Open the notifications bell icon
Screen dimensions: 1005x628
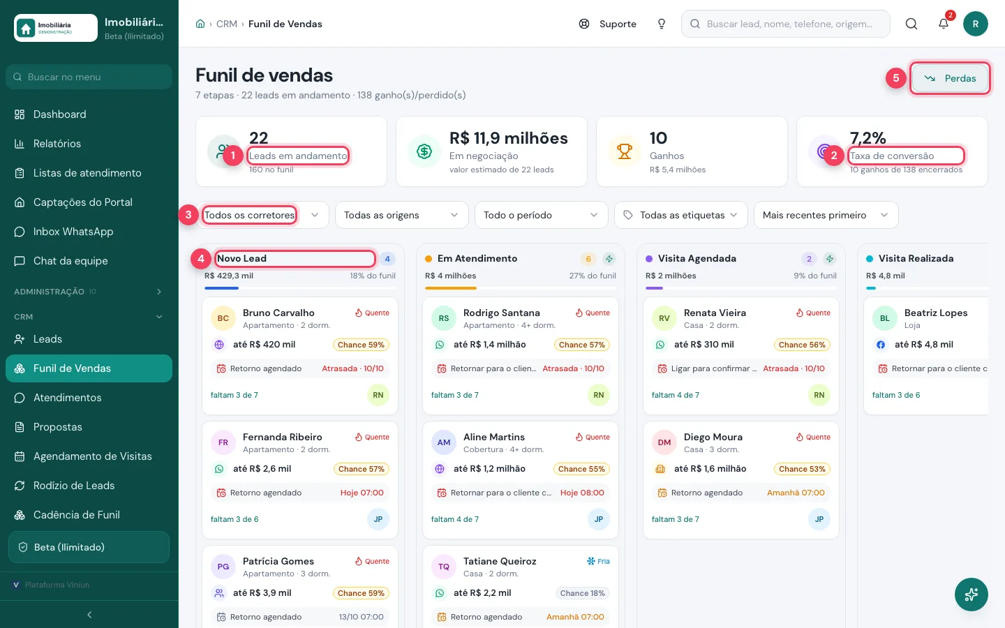click(x=944, y=24)
